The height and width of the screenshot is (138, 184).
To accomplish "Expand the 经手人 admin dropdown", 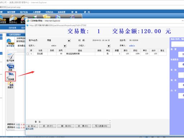I will 65,46.
